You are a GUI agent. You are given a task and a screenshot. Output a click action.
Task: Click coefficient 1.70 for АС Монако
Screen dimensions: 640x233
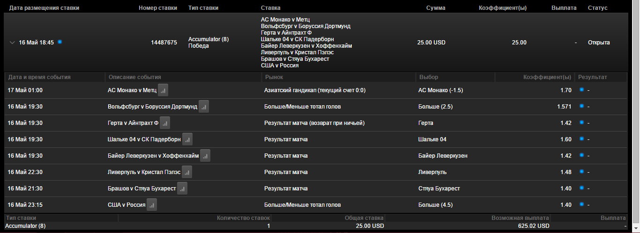point(566,90)
